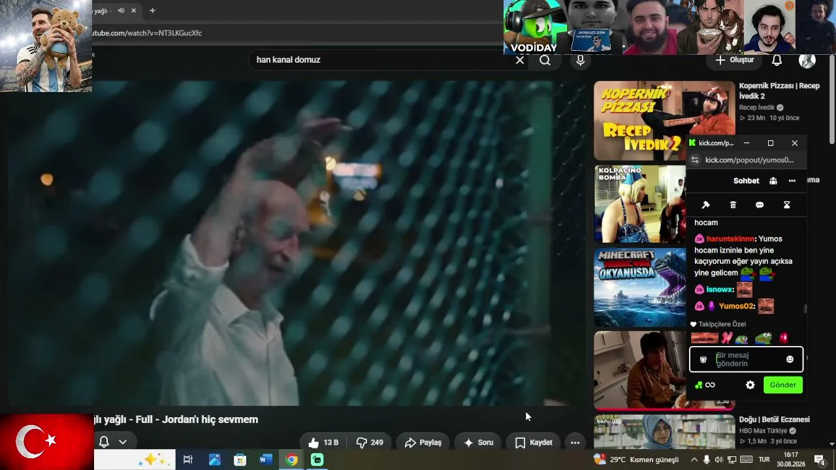Open the green app on taskbar
Viewport: 836px width, 470px height.
(x=317, y=460)
